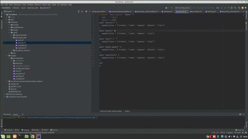
Task: Expand the terraform_secrets folder
Action: (x=11, y=51)
